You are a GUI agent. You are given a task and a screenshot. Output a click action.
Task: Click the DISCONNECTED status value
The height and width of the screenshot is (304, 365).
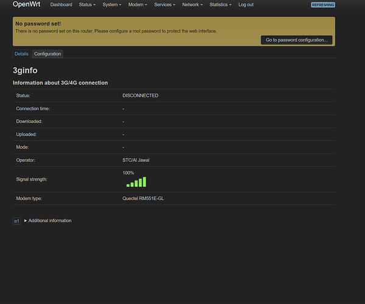point(140,95)
